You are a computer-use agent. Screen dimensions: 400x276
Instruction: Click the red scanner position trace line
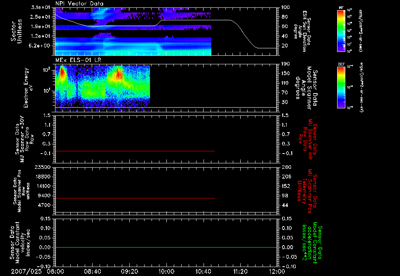(x=135, y=198)
